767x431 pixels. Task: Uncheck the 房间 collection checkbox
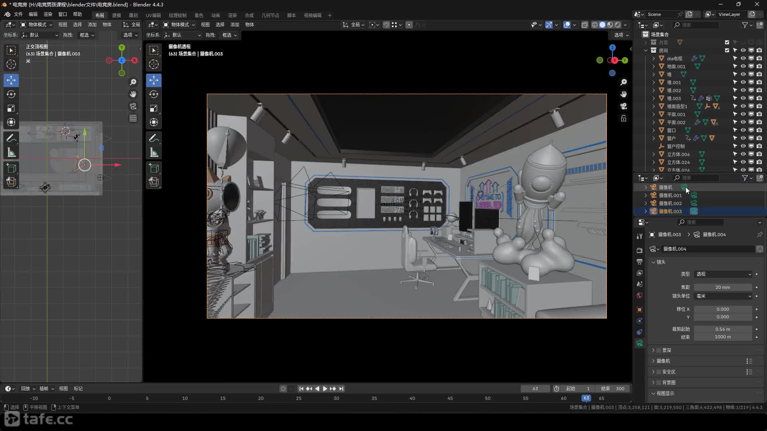click(x=727, y=50)
